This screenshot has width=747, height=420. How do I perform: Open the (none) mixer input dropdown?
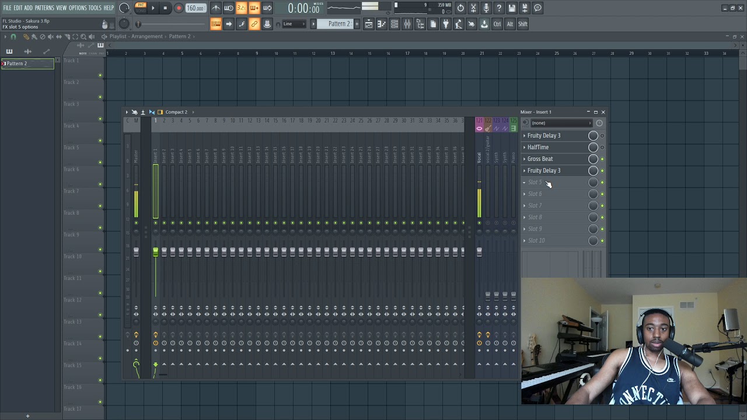(561, 123)
